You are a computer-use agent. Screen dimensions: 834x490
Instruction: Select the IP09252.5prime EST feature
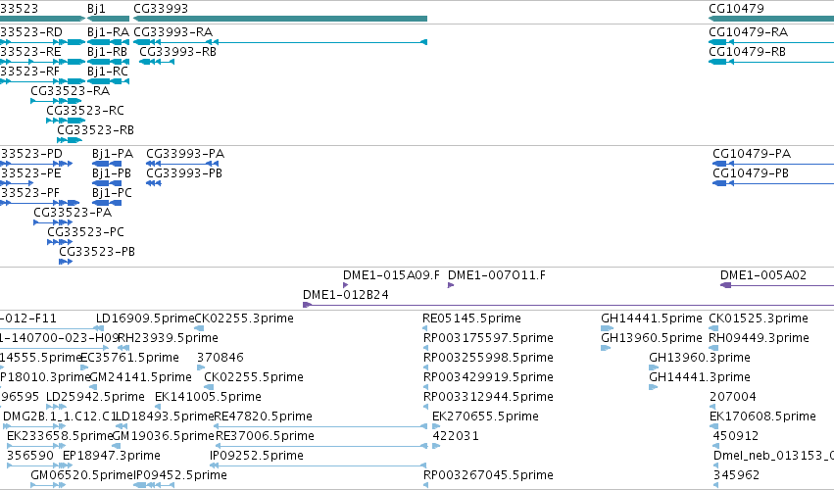coord(319,465)
